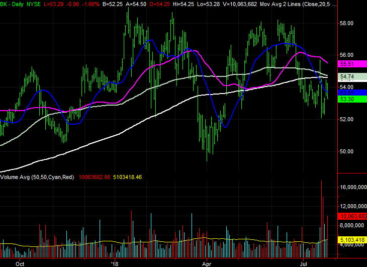The height and width of the screenshot is (267, 367).
Task: Click the Hi=54.25 high value
Action: pyautogui.click(x=183, y=4)
